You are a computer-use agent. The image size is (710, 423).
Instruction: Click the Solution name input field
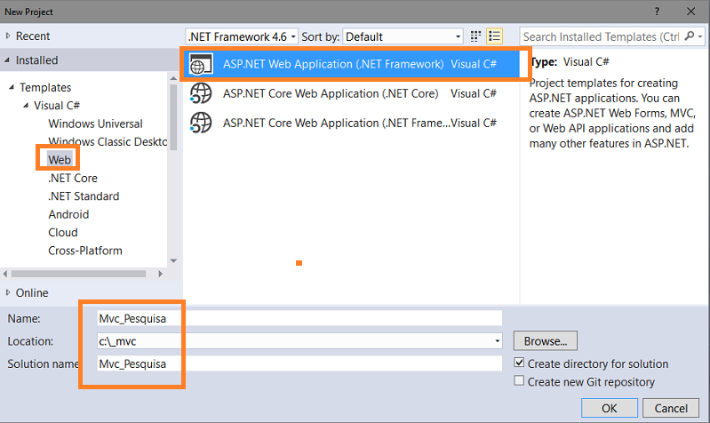pyautogui.click(x=299, y=363)
